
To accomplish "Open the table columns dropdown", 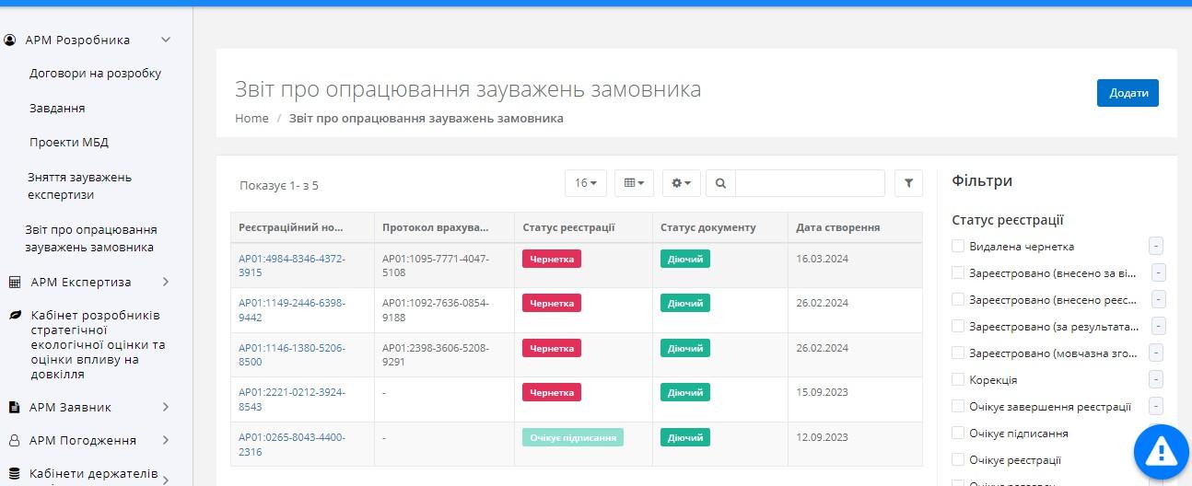I will (x=634, y=183).
